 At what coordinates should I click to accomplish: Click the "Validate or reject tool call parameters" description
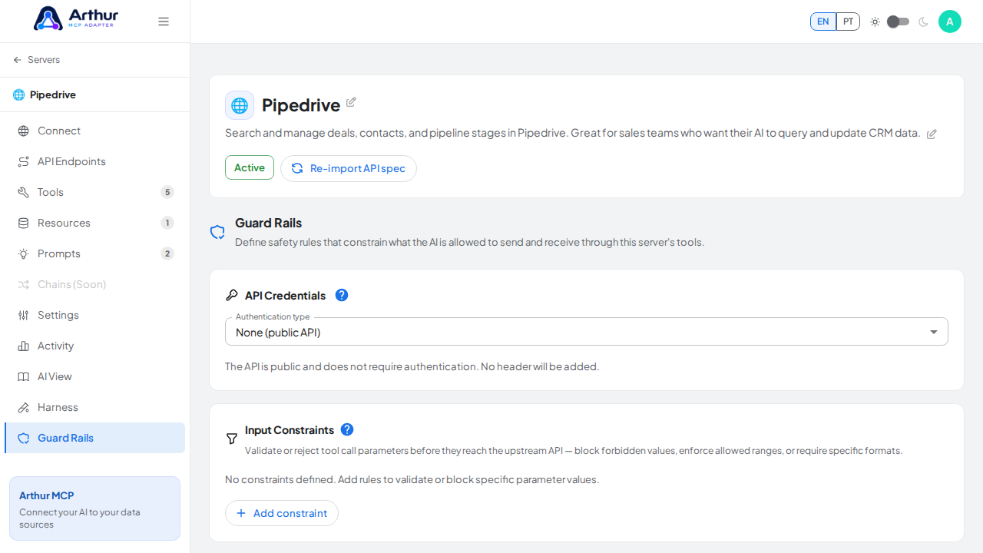(x=574, y=451)
